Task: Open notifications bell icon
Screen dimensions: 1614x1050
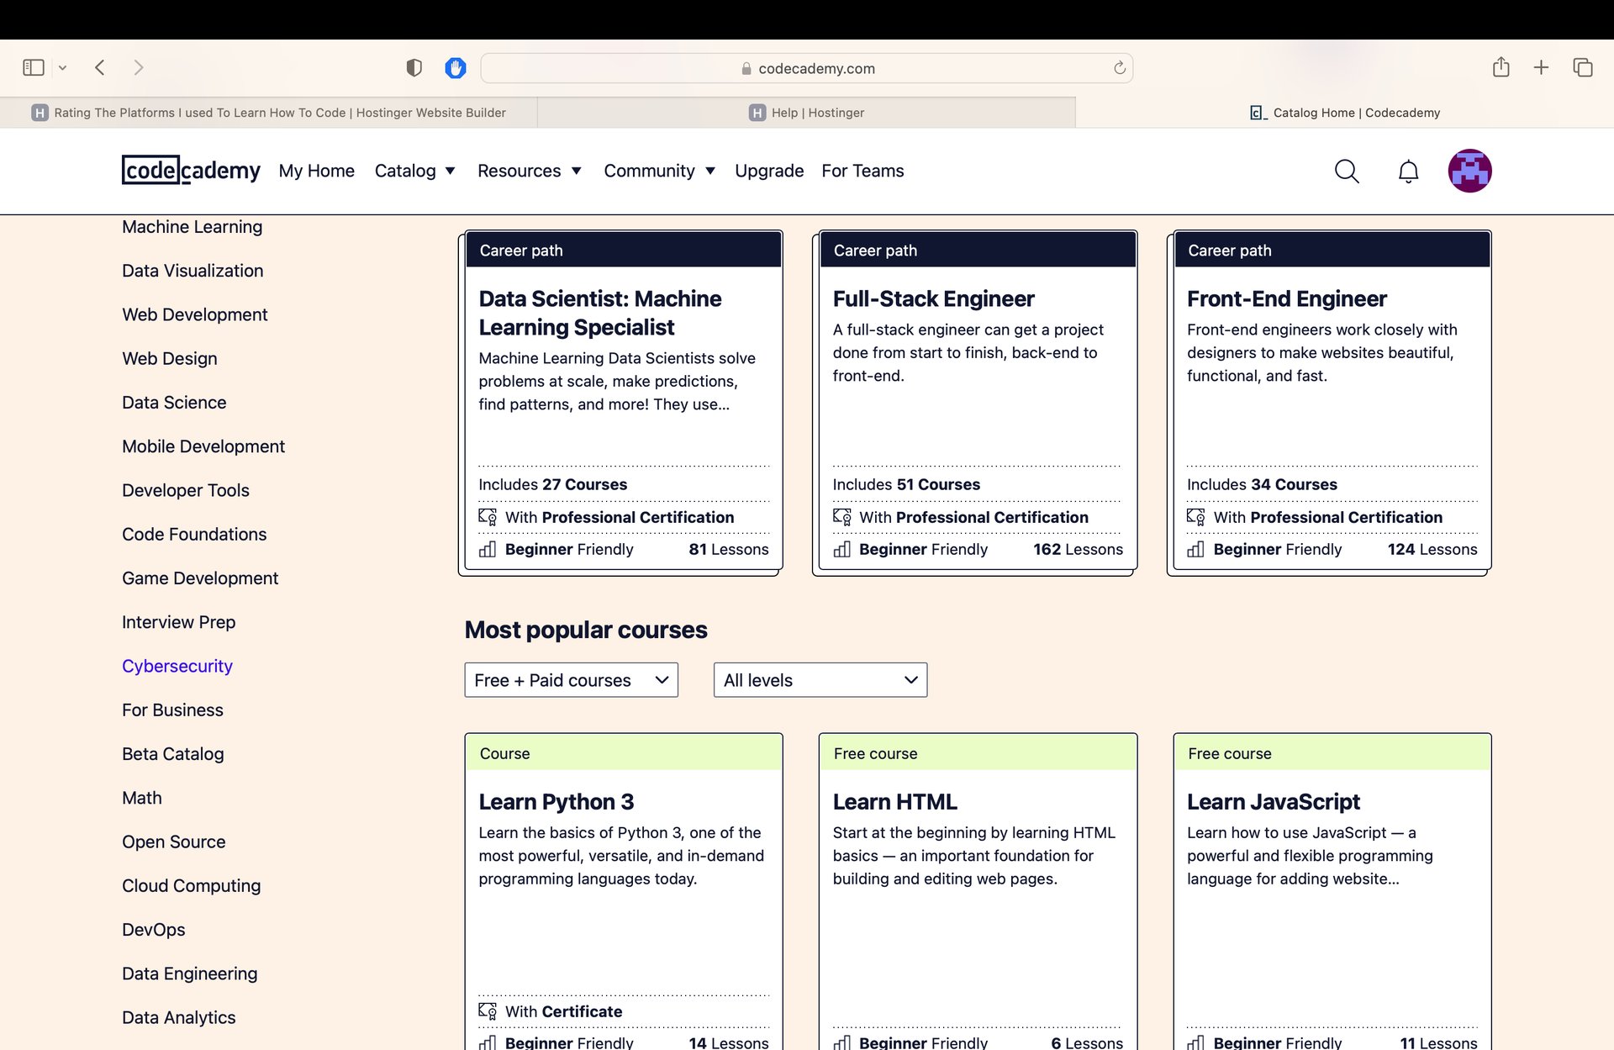Action: 1408,171
